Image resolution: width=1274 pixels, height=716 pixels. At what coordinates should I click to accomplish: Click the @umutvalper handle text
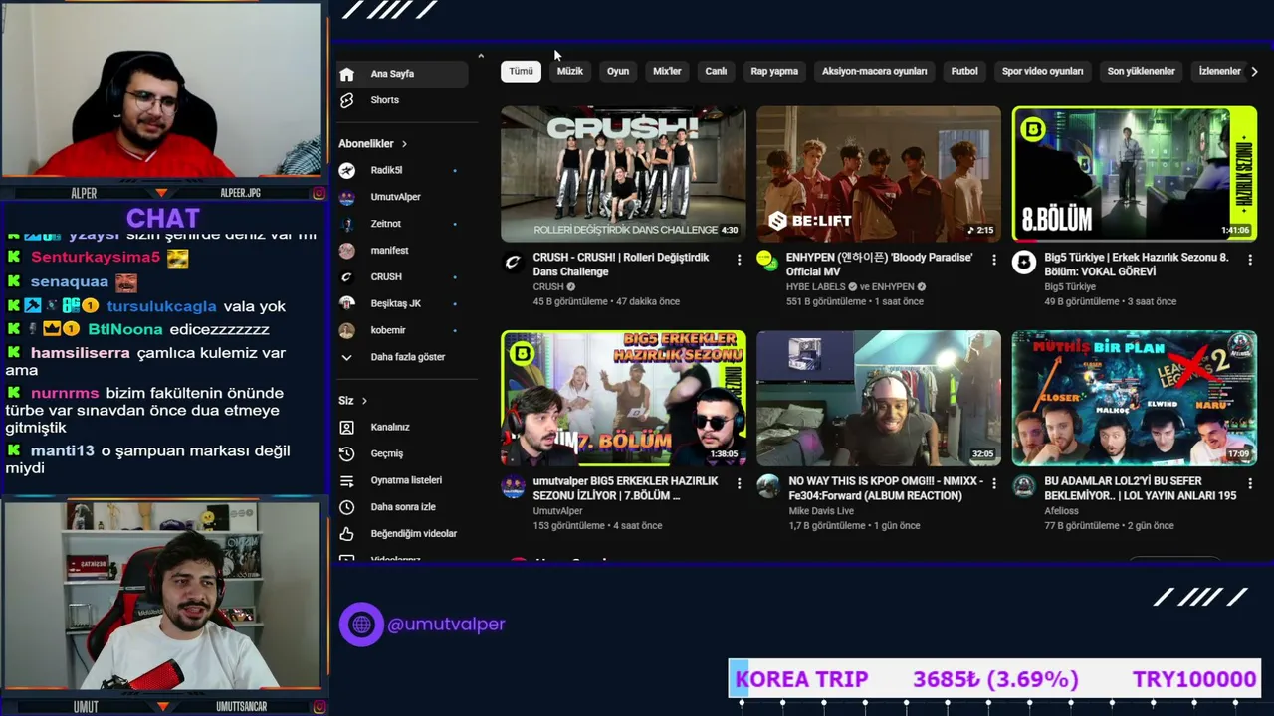coord(446,625)
